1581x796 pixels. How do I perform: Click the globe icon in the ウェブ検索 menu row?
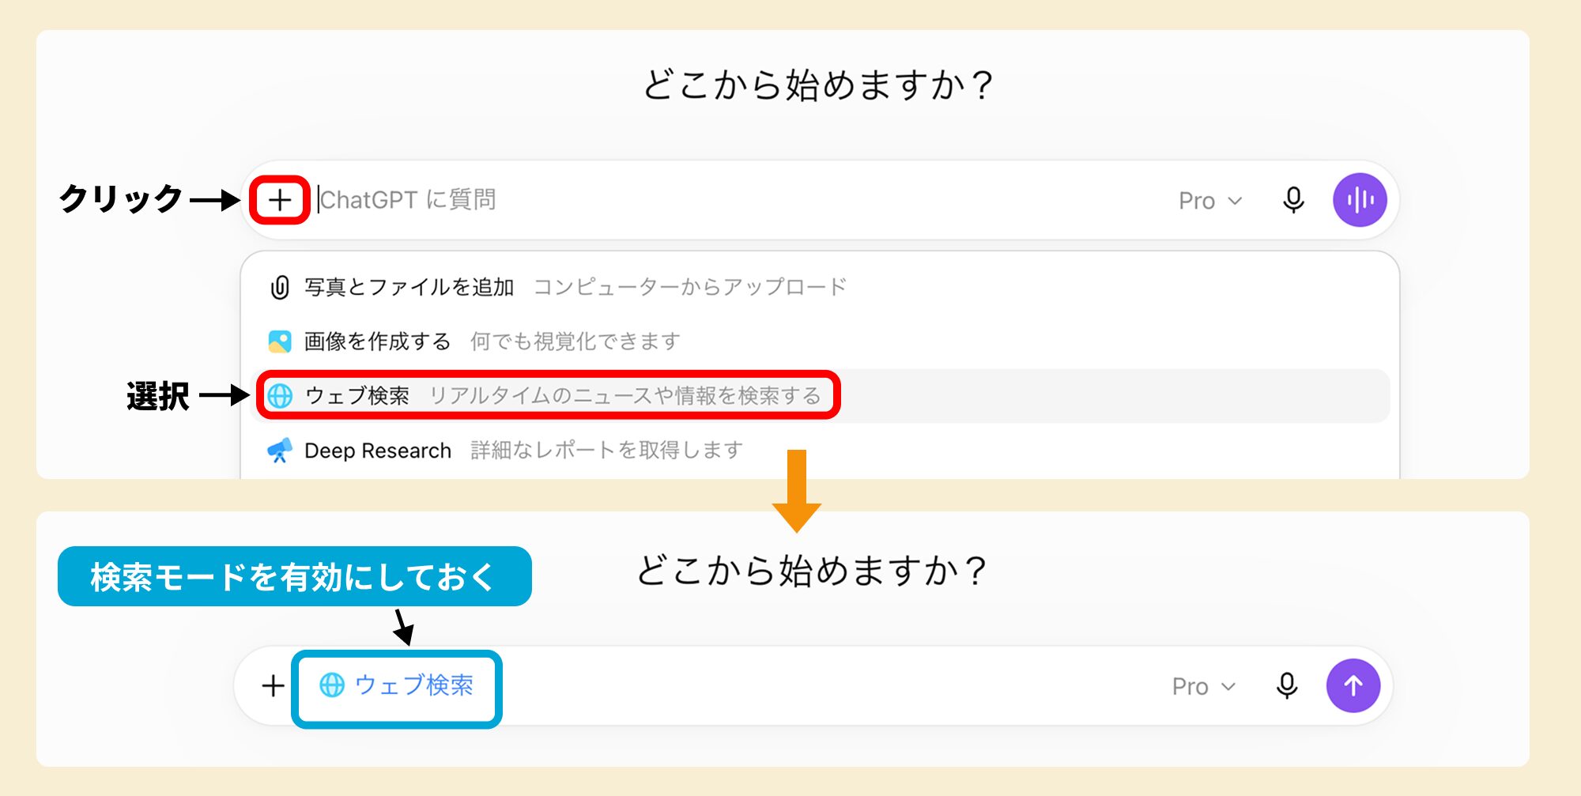[x=280, y=395]
